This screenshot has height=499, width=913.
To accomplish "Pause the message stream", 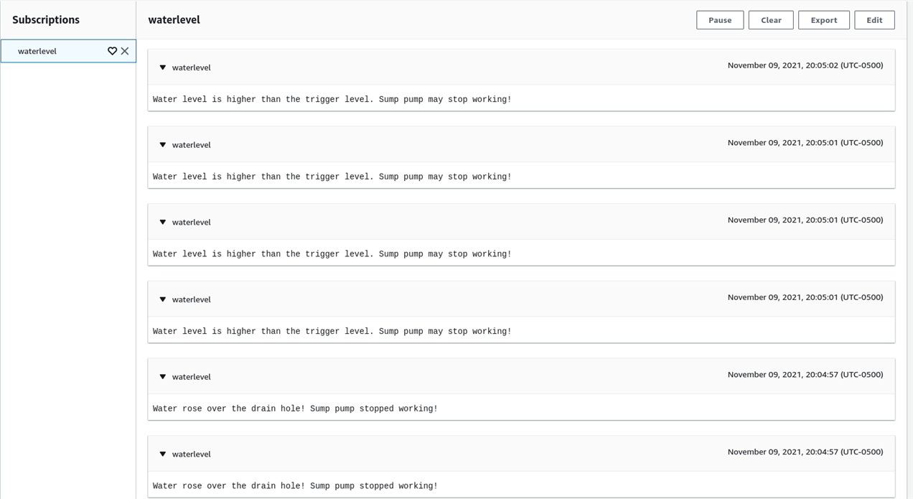I will point(720,20).
